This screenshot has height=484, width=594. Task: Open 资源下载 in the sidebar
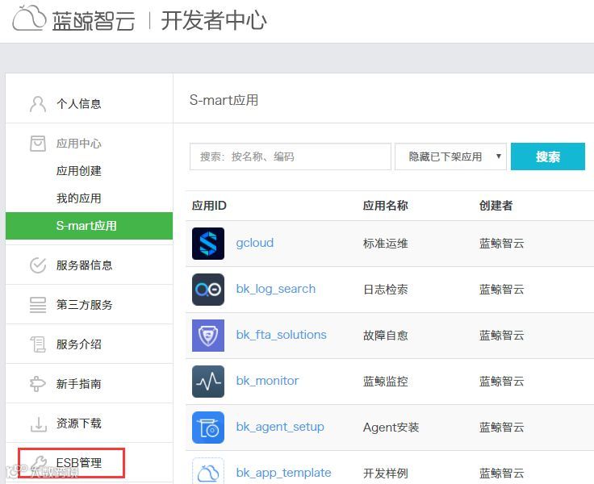pyautogui.click(x=78, y=423)
